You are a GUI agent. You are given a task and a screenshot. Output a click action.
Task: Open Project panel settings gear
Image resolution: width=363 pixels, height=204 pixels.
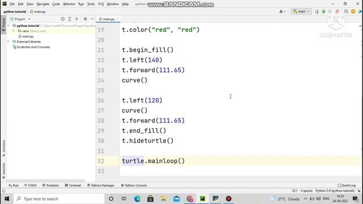pyautogui.click(x=85, y=19)
